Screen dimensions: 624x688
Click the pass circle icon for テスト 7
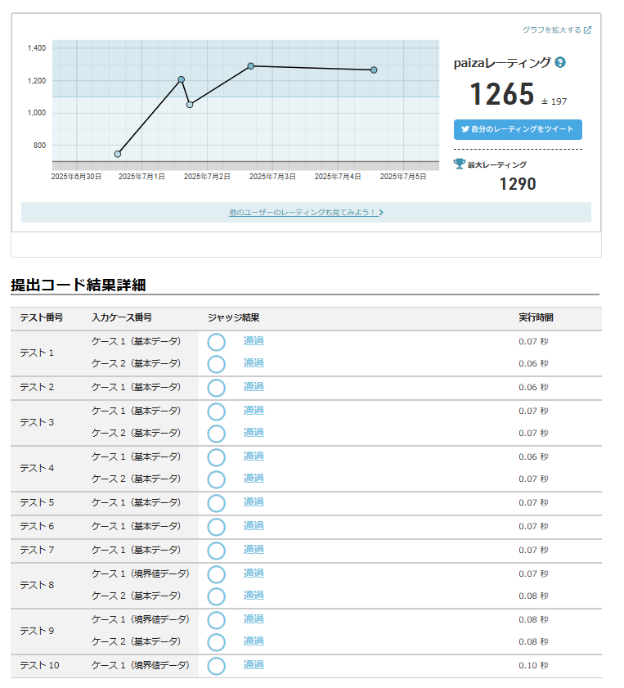pos(216,550)
